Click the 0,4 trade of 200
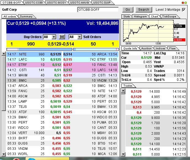 (x=156, y=112)
